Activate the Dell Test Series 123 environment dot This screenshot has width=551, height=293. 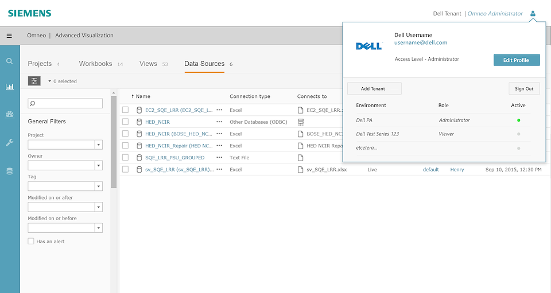click(518, 134)
